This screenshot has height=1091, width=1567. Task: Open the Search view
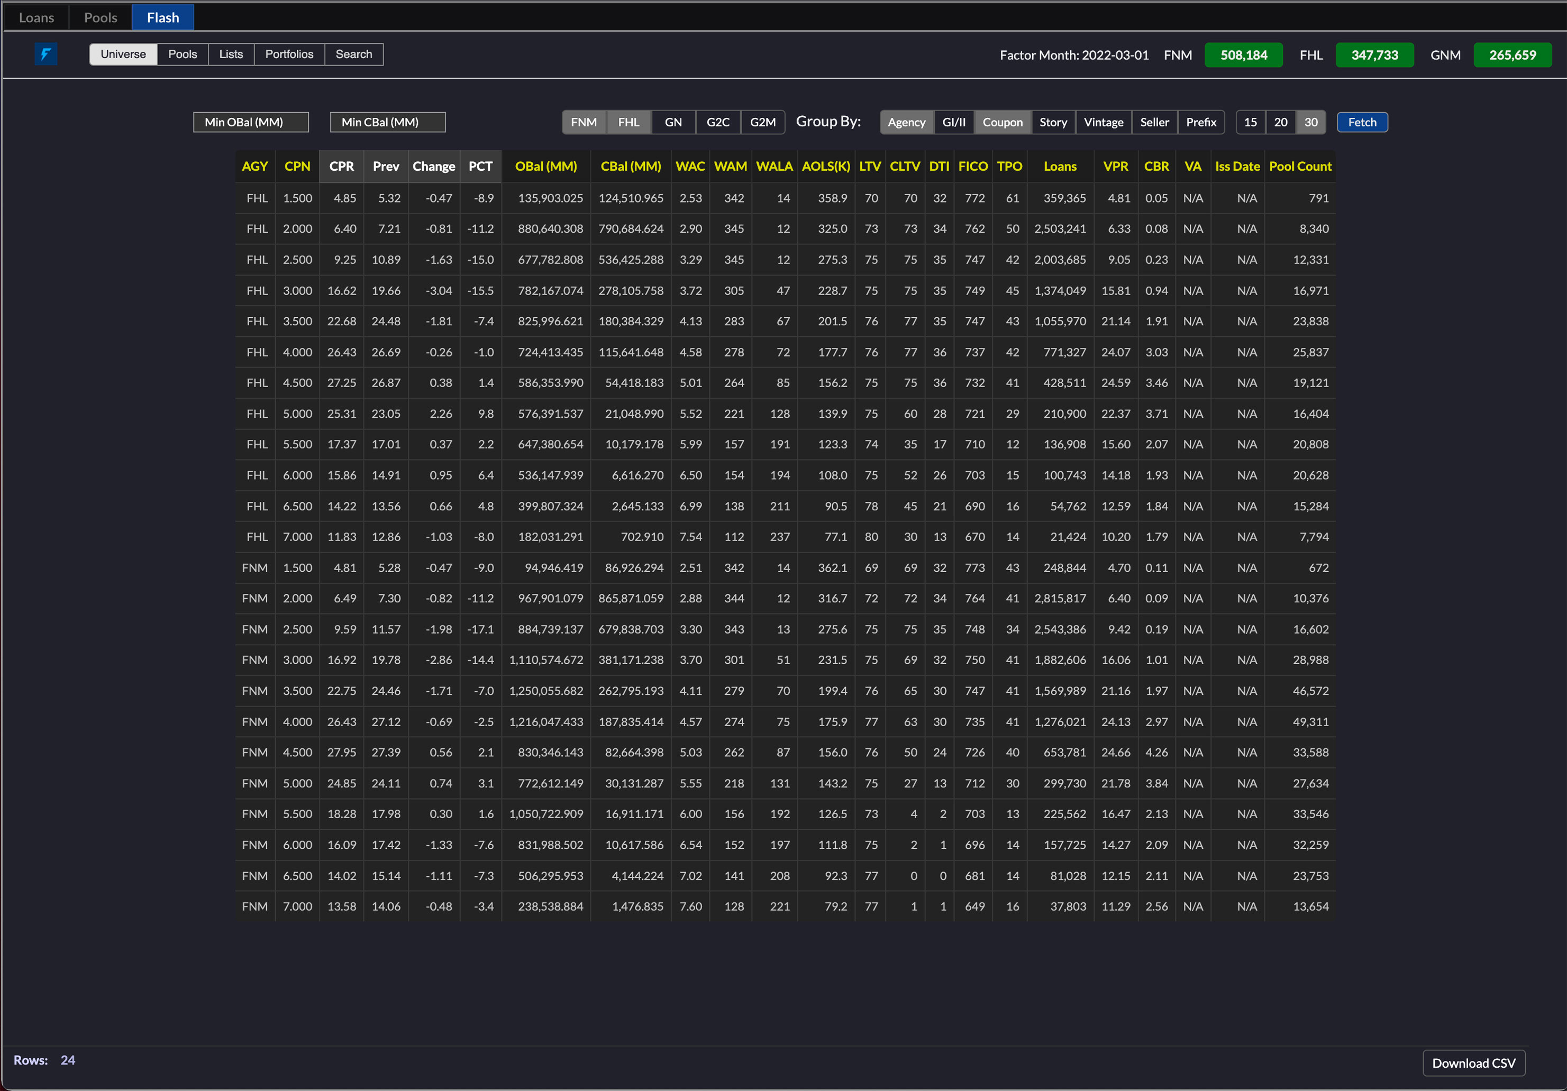353,54
